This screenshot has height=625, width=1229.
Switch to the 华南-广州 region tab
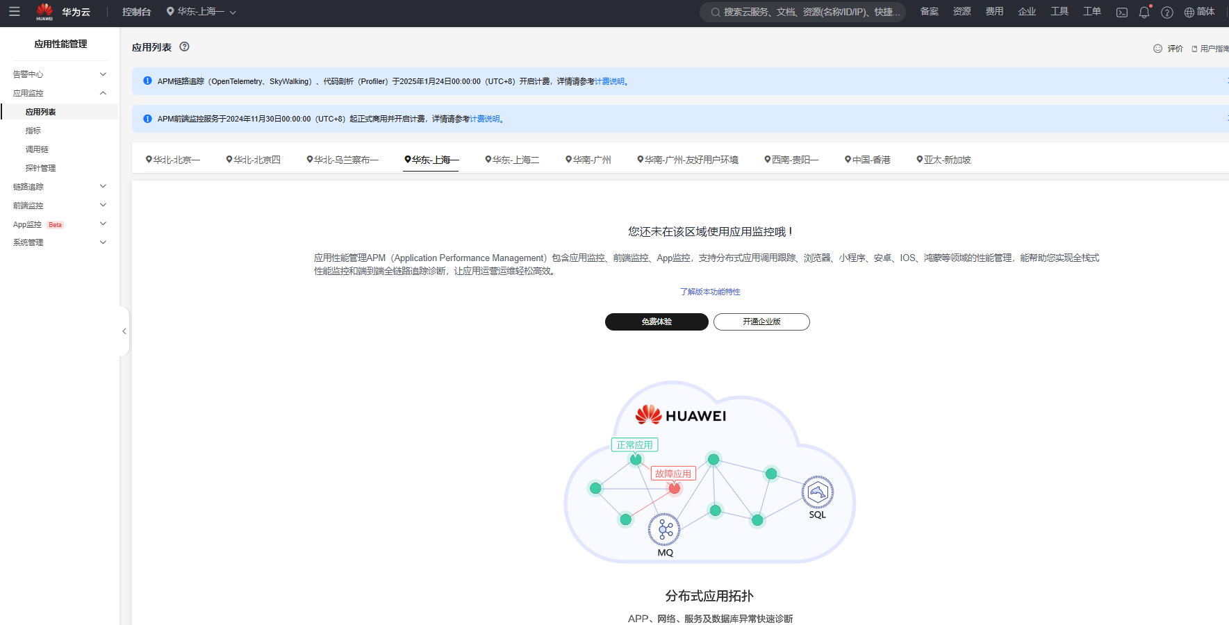[588, 160]
